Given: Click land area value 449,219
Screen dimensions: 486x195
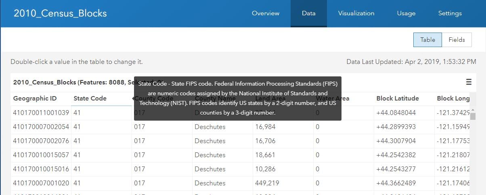Looking at the screenshot, I should click(267, 183).
